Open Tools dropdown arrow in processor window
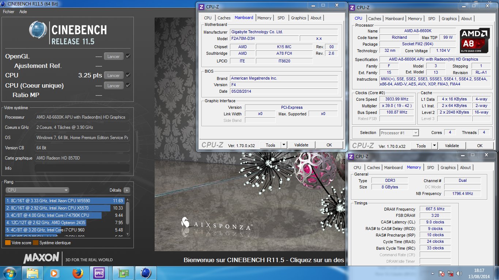 coord(435,146)
